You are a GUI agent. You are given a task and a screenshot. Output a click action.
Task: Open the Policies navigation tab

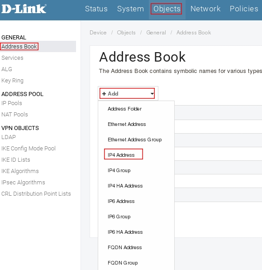[244, 9]
